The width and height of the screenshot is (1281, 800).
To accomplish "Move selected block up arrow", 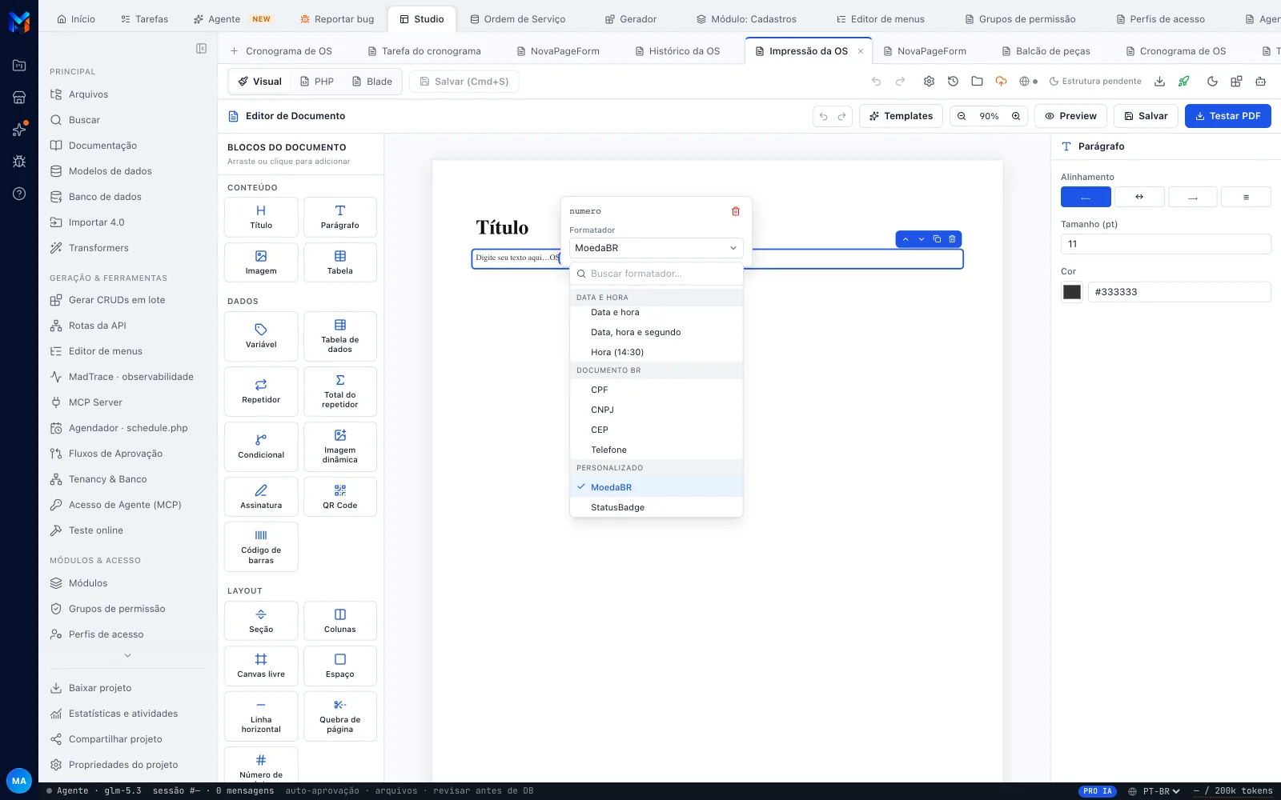I will (x=906, y=239).
